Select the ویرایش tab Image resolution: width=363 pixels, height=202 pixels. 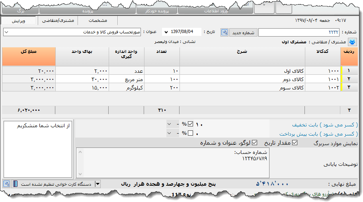(18, 20)
